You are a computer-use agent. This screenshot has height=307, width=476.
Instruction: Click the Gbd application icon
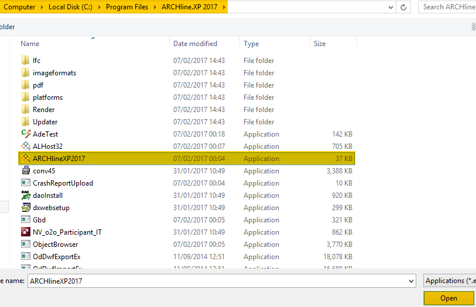26,220
